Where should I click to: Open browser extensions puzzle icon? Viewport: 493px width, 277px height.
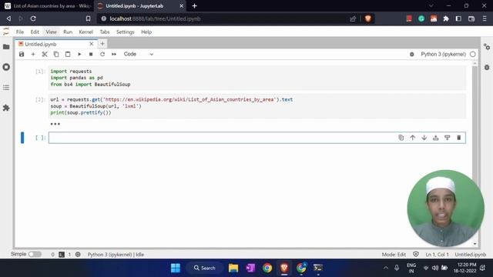[x=446, y=18]
